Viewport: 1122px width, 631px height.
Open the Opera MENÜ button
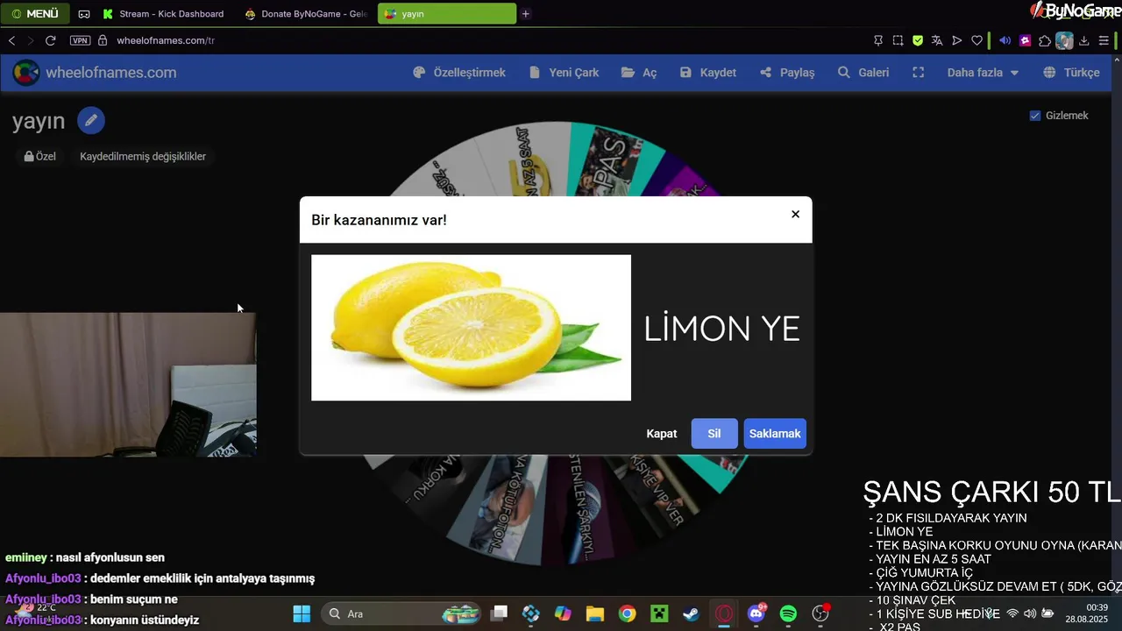36,14
